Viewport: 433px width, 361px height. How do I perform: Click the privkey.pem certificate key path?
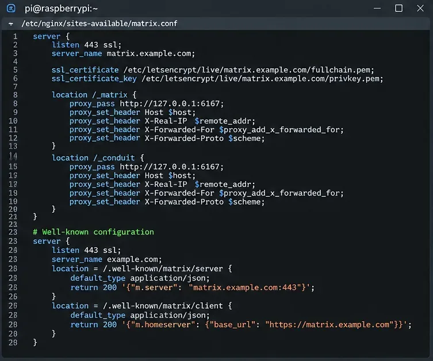click(262, 79)
